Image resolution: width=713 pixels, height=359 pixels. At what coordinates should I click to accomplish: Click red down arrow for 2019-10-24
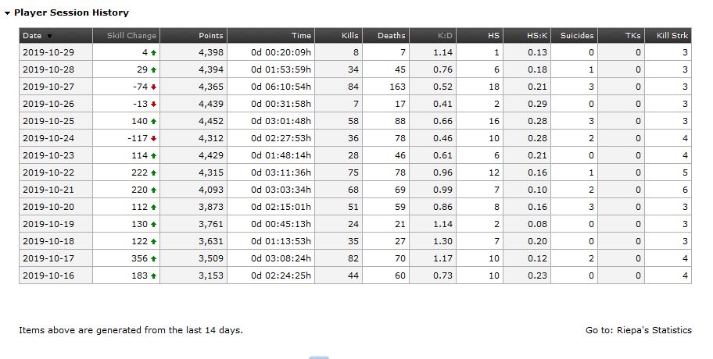tap(153, 138)
